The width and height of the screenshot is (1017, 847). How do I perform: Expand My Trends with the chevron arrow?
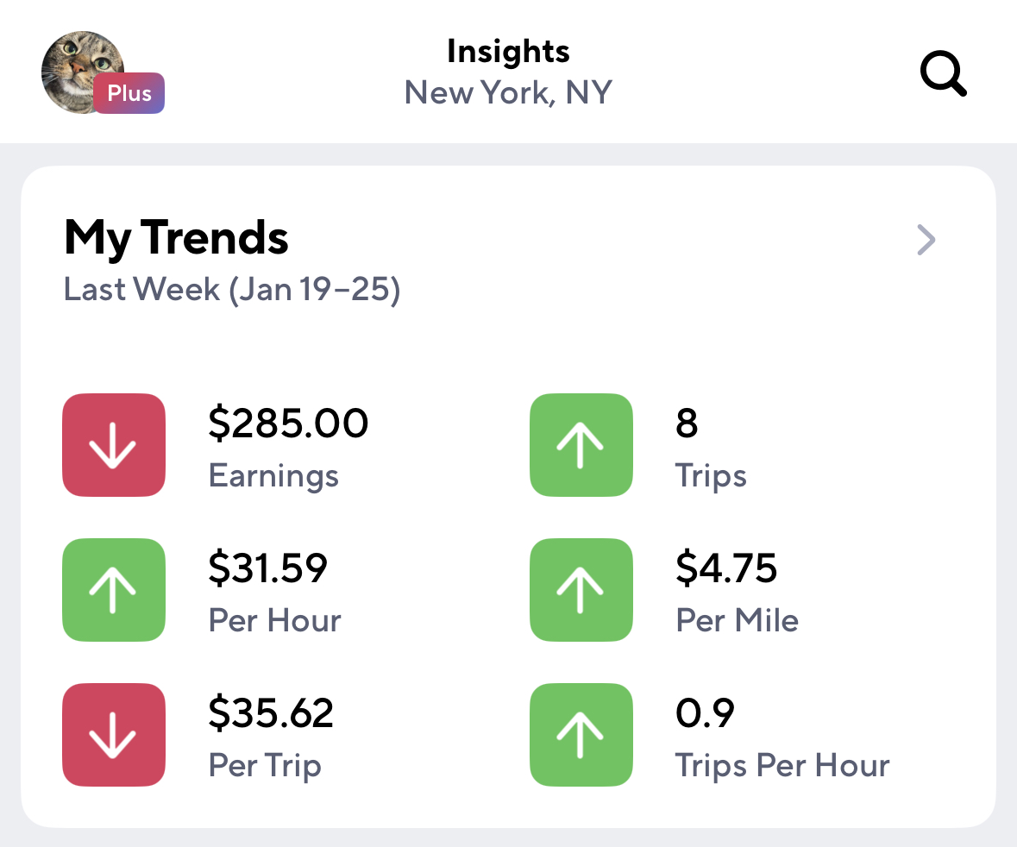click(926, 240)
